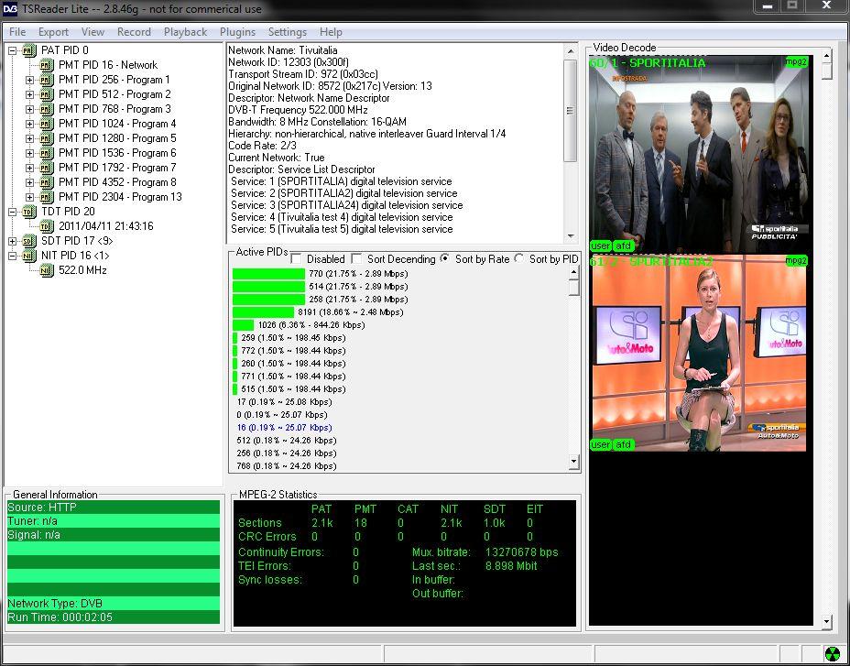This screenshot has width=850, height=666.
Task: Click the green status indicator at bottom right
Action: (832, 654)
